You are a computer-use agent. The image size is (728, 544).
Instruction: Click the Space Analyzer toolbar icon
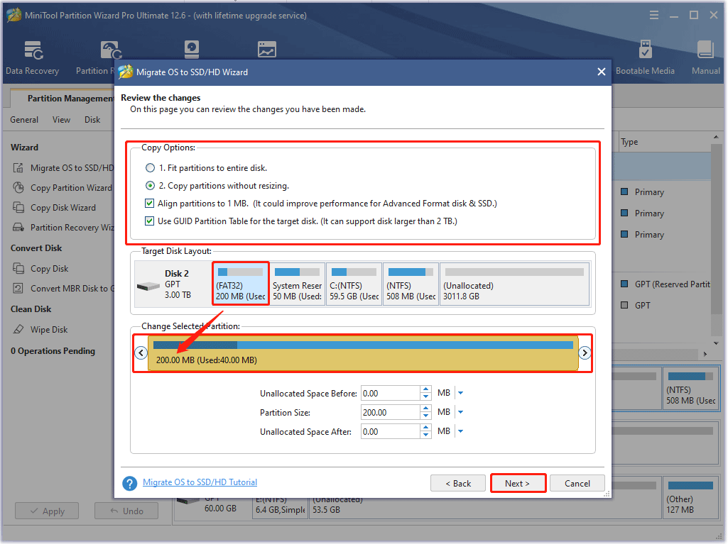[267, 49]
